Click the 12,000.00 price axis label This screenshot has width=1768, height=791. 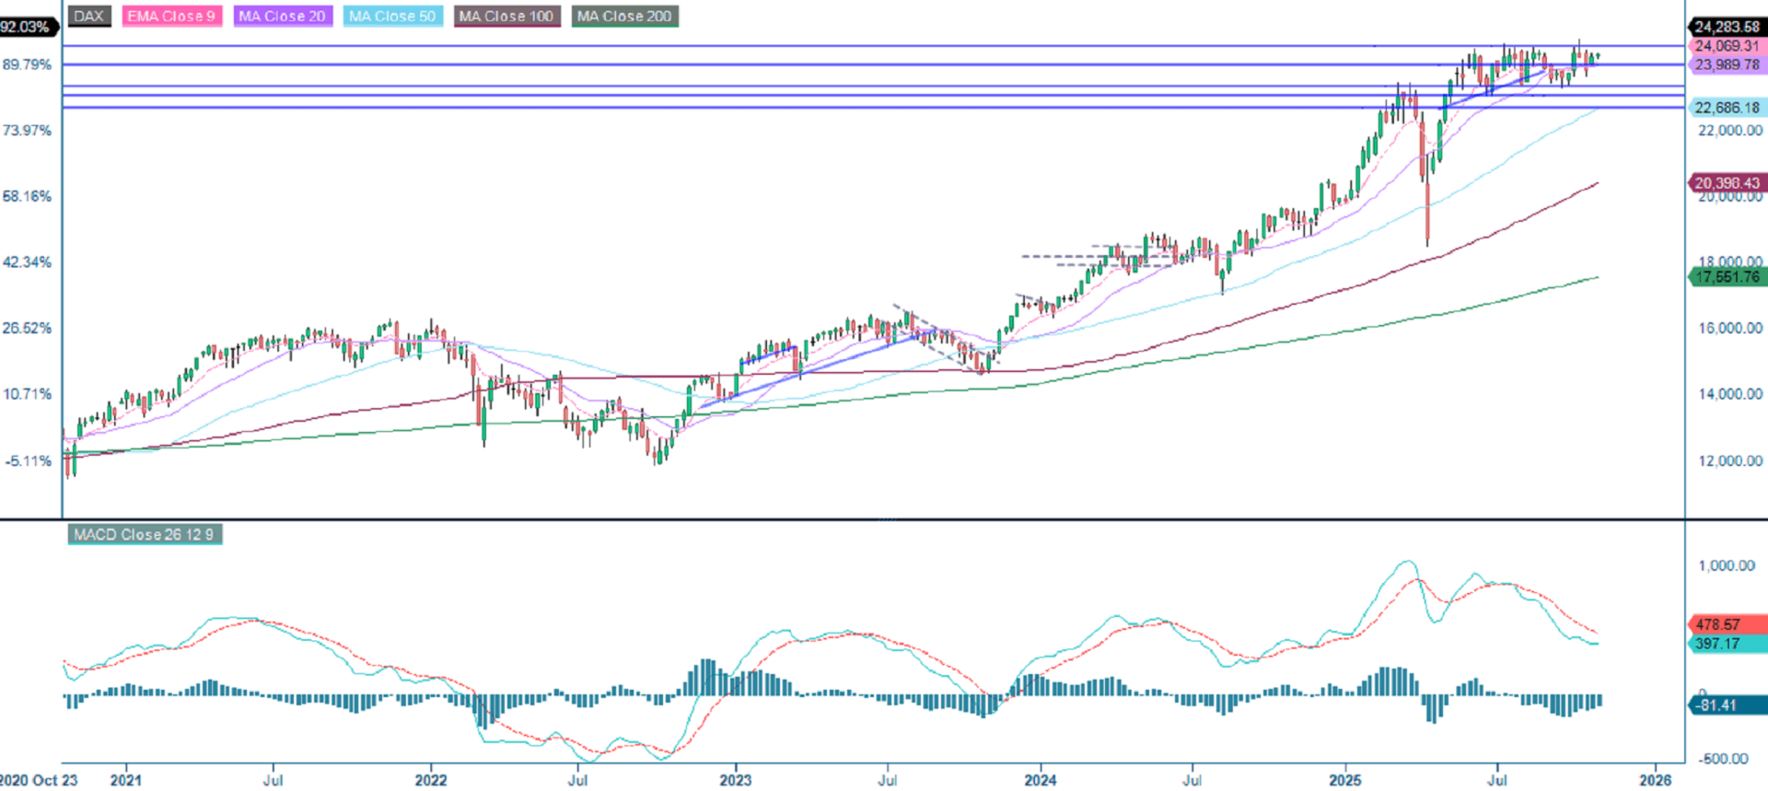click(x=1730, y=460)
